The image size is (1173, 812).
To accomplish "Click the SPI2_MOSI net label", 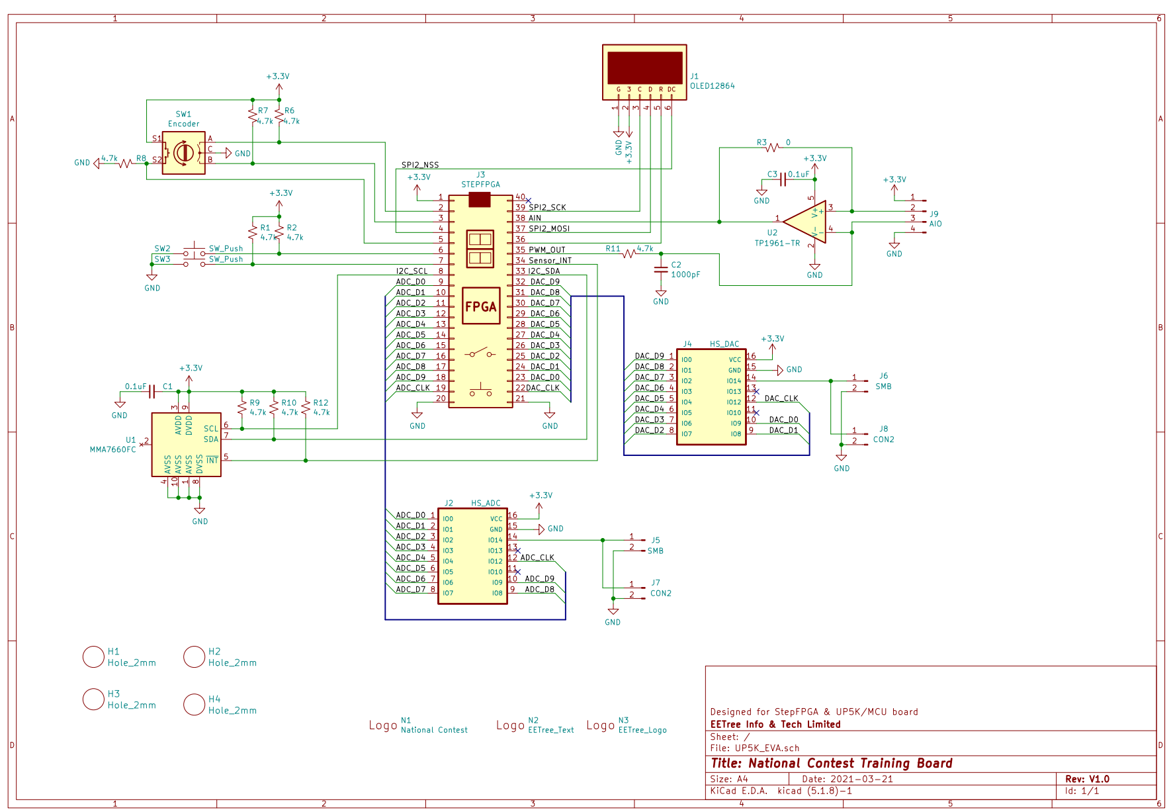I will (x=549, y=229).
